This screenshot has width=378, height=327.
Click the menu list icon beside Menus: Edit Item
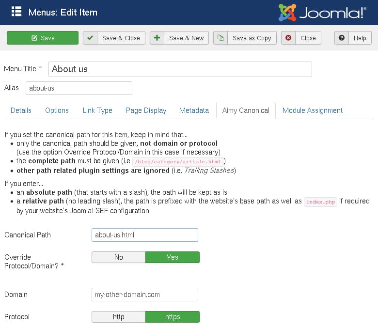coord(16,12)
